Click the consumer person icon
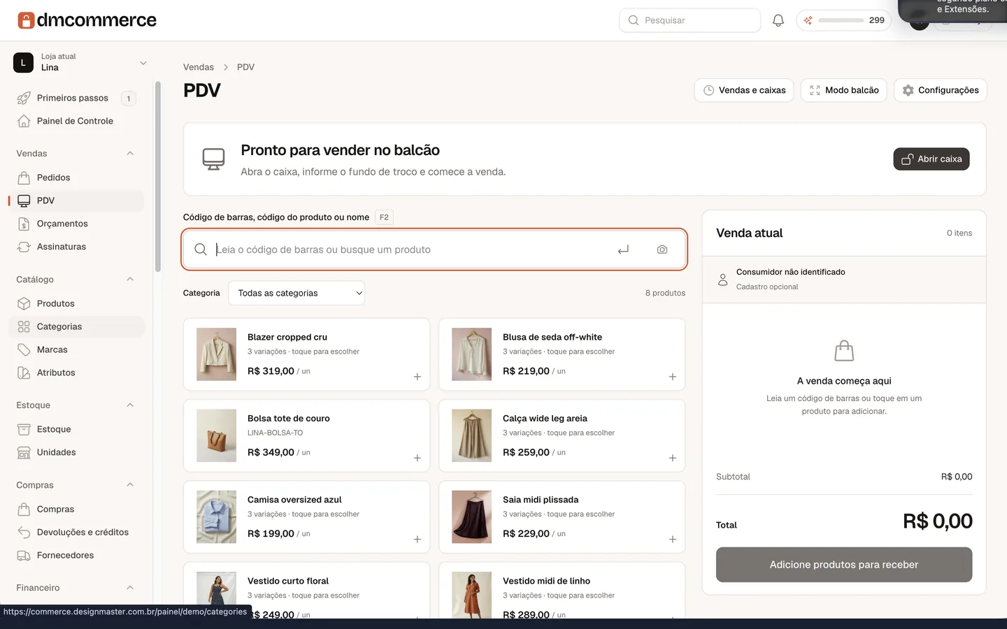 723,280
